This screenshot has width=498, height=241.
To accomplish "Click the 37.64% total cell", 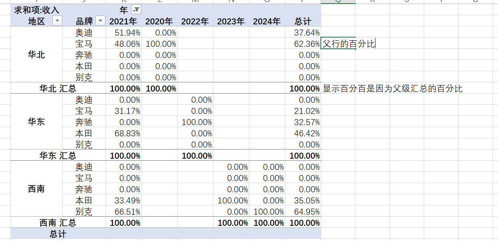I will pyautogui.click(x=303, y=32).
